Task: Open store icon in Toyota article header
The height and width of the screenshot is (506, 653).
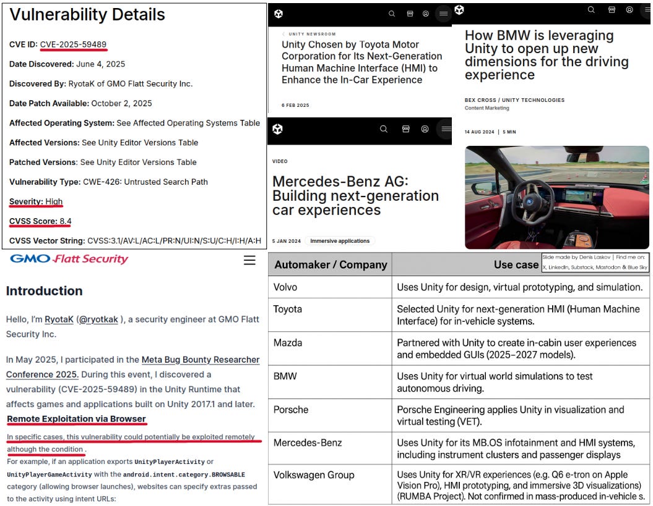Action: pyautogui.click(x=410, y=14)
